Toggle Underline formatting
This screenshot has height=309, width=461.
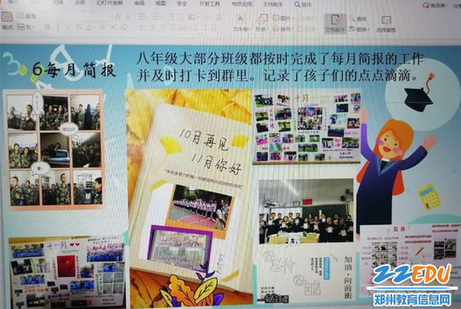pos(68,27)
